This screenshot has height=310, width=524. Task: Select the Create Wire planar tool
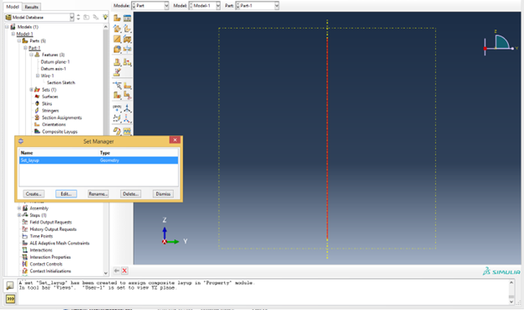[x=117, y=39]
